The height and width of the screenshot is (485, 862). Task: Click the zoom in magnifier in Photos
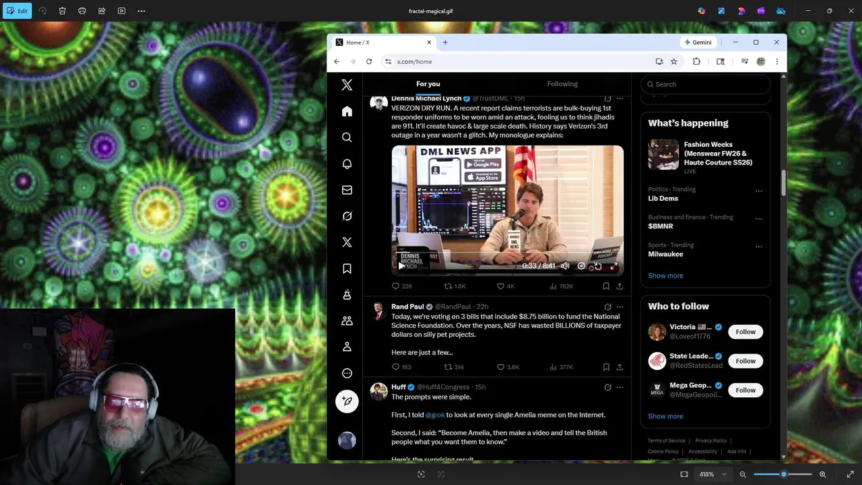pyautogui.click(x=822, y=474)
